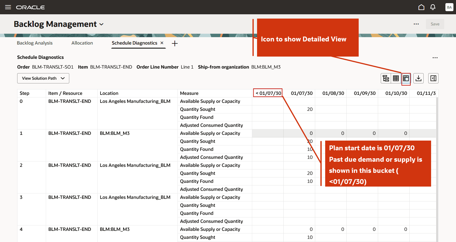
Task: Switch to hierarchy tree view icon
Action: click(x=386, y=78)
